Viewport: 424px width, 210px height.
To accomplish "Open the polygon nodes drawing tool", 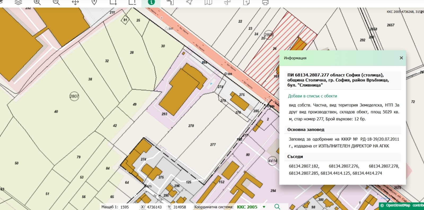I will pos(189,2).
